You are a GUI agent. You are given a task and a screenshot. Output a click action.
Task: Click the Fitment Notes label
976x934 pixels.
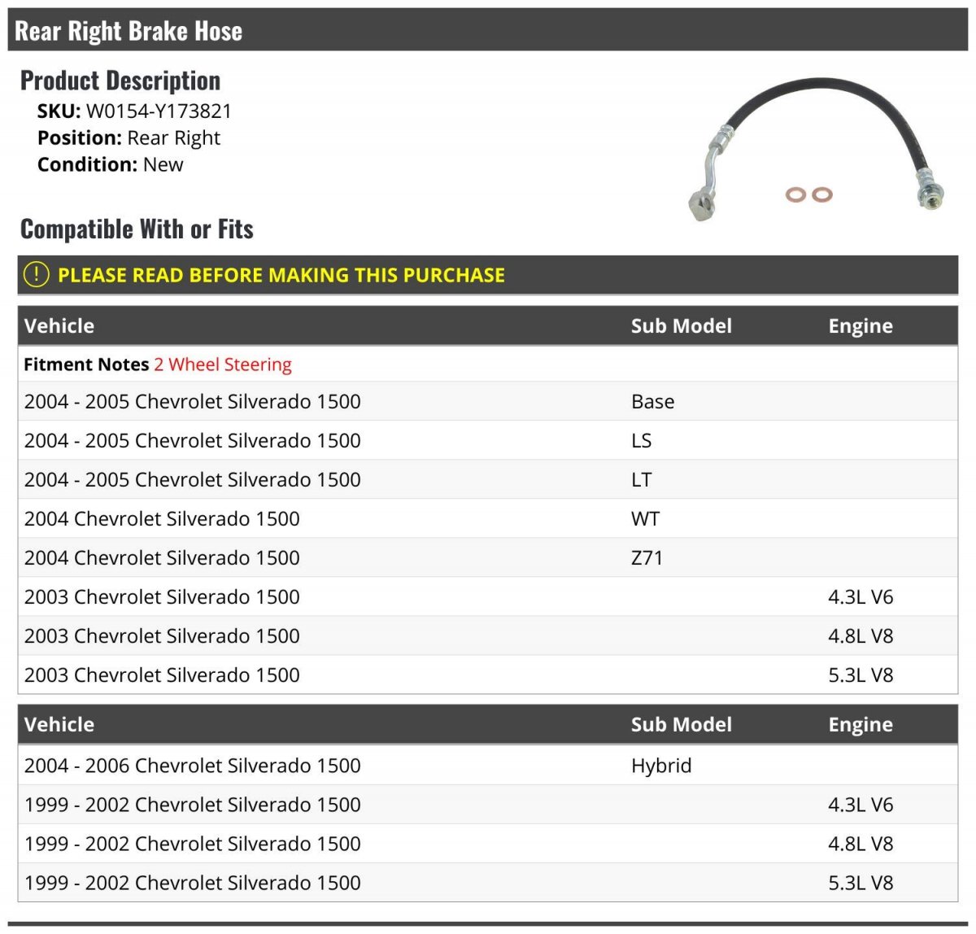tap(86, 364)
